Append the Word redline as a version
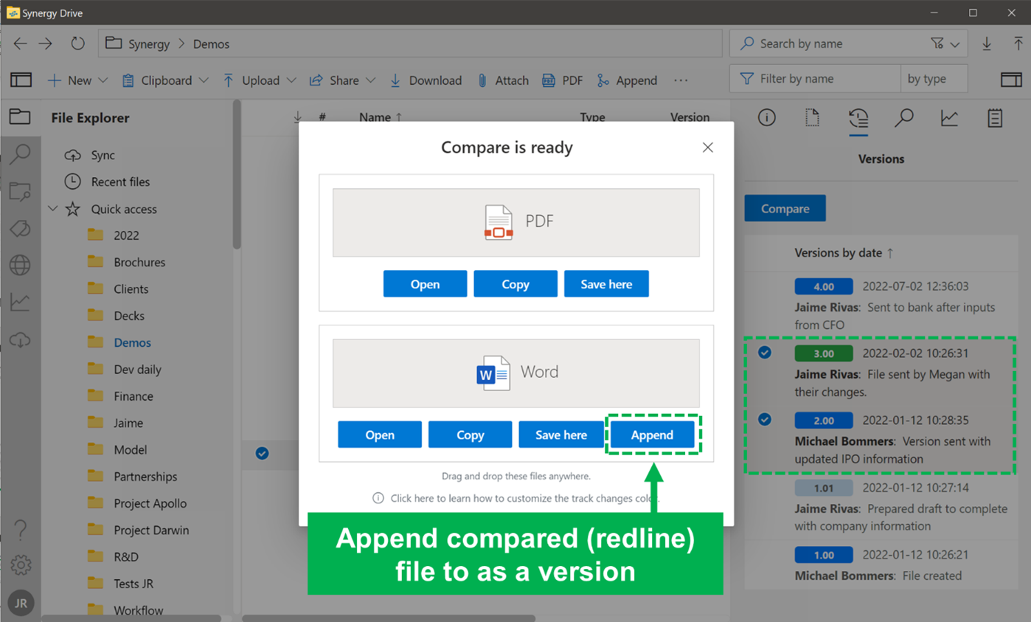This screenshot has width=1031, height=622. tap(652, 435)
